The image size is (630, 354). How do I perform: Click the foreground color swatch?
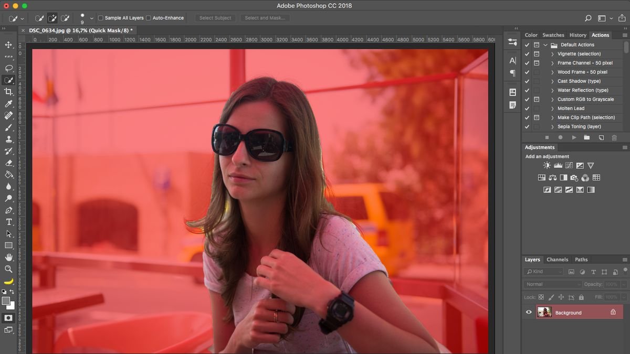(7, 301)
